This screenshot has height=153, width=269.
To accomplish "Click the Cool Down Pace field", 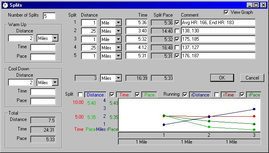I will click(x=43, y=101).
